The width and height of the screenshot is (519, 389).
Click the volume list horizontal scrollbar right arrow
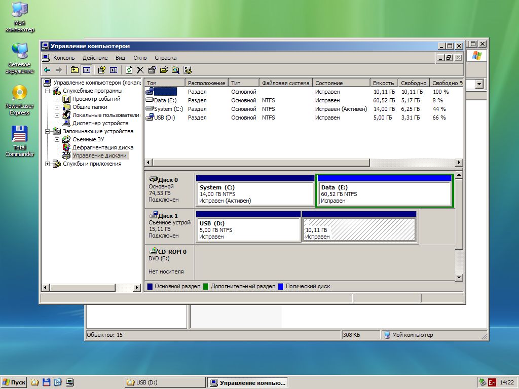point(459,163)
